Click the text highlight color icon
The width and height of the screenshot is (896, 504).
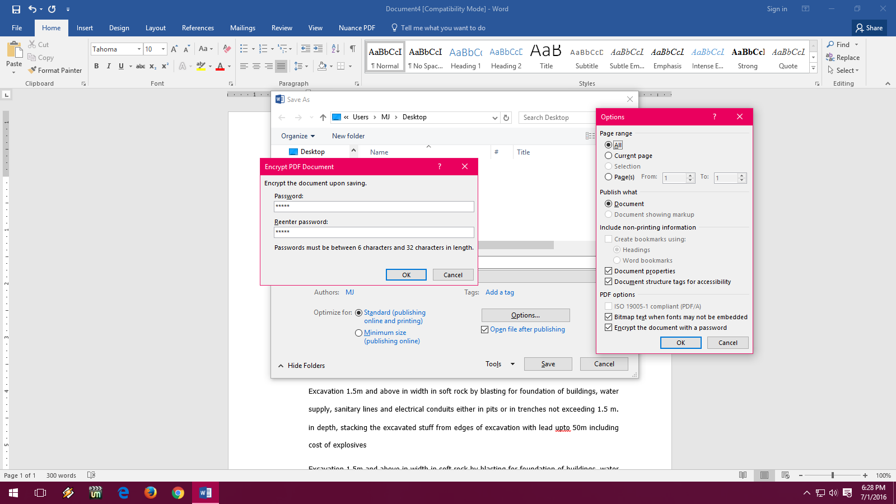tap(200, 66)
